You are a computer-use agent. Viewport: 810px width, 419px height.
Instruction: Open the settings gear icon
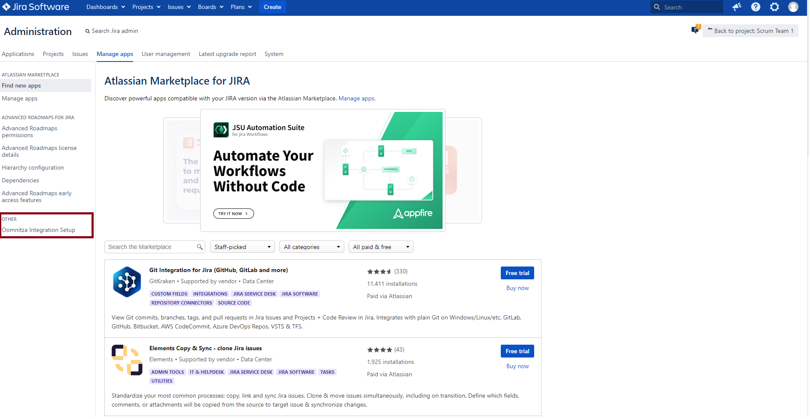tap(775, 7)
